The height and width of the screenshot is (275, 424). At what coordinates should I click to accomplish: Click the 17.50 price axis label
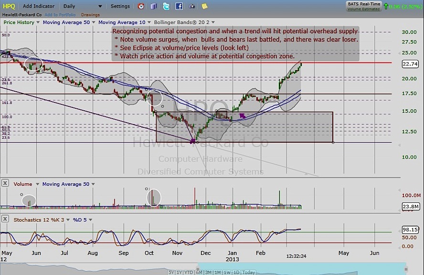click(409, 93)
